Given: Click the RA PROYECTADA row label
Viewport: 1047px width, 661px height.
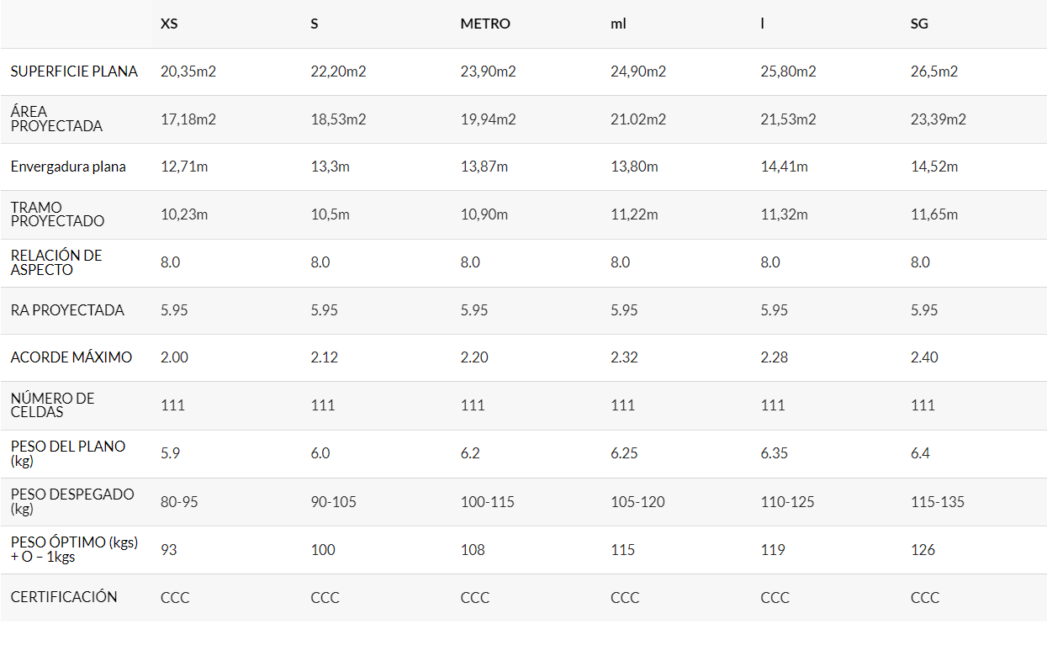Looking at the screenshot, I should [67, 310].
